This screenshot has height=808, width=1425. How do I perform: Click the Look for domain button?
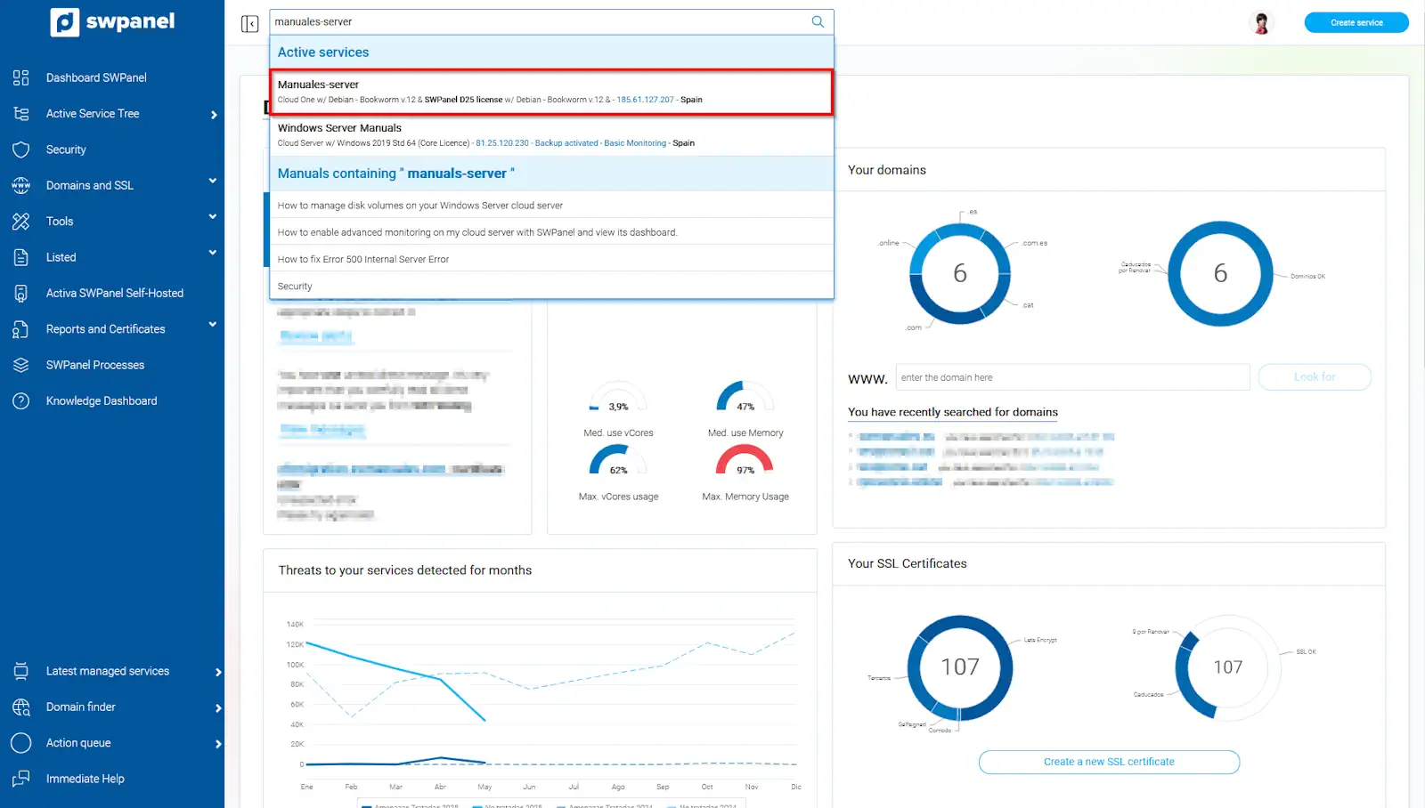coord(1315,377)
